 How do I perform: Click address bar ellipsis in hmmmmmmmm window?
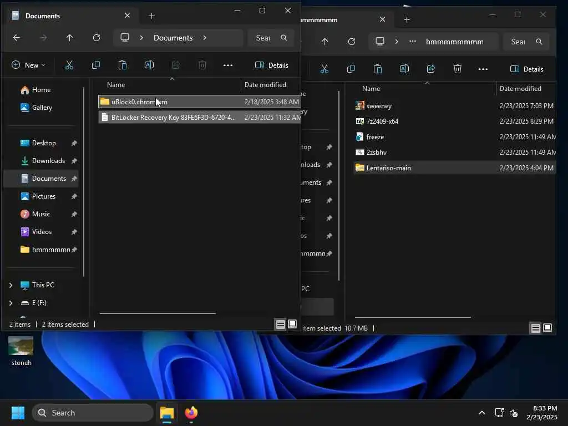[x=413, y=42]
